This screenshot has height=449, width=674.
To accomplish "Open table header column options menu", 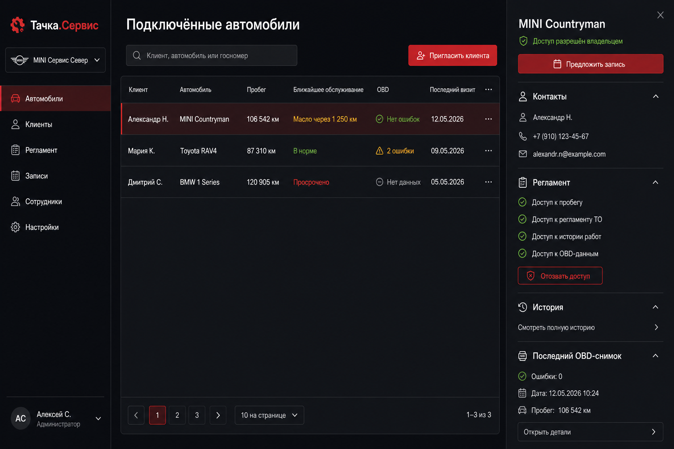I will click(488, 89).
